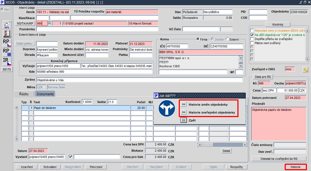
Task: Open the Kontroly button
Action: (x=278, y=25)
